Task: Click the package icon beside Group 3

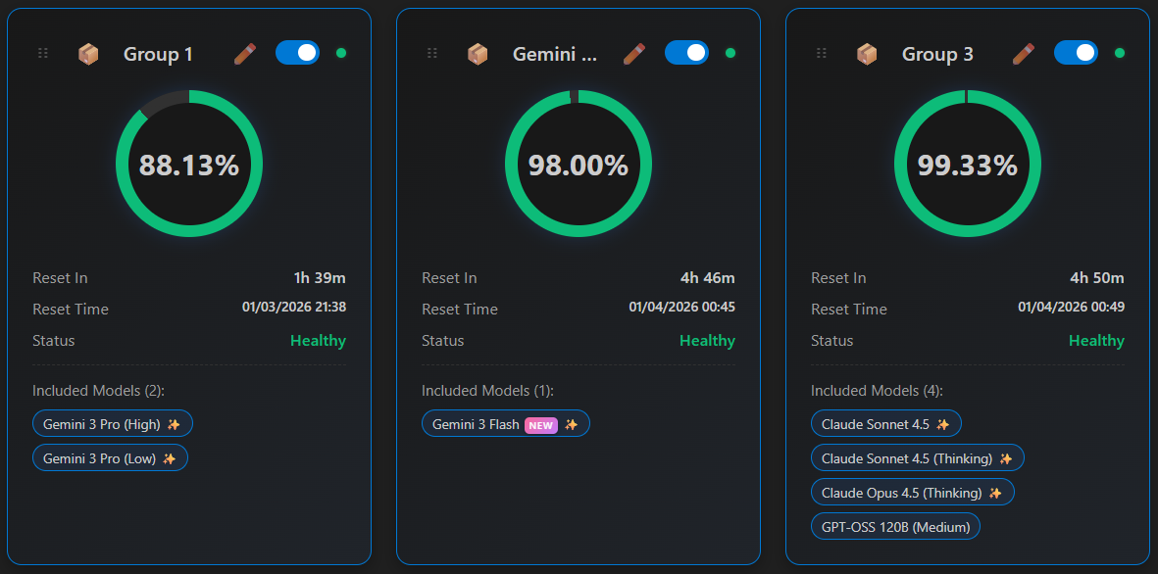Action: click(867, 54)
